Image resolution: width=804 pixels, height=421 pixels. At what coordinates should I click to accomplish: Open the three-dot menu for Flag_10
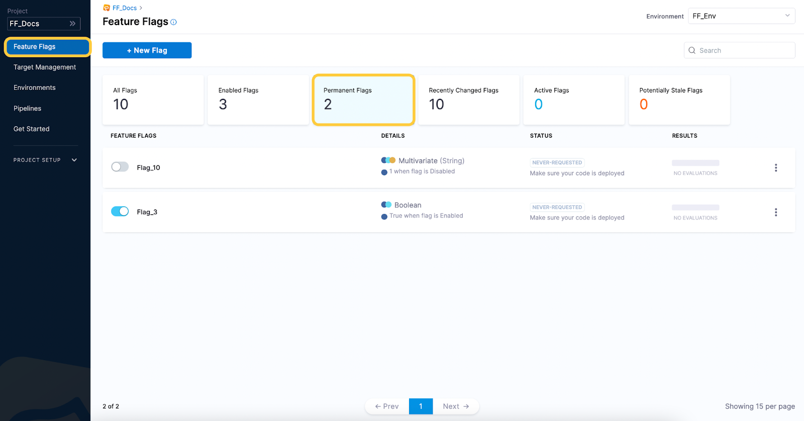click(775, 168)
